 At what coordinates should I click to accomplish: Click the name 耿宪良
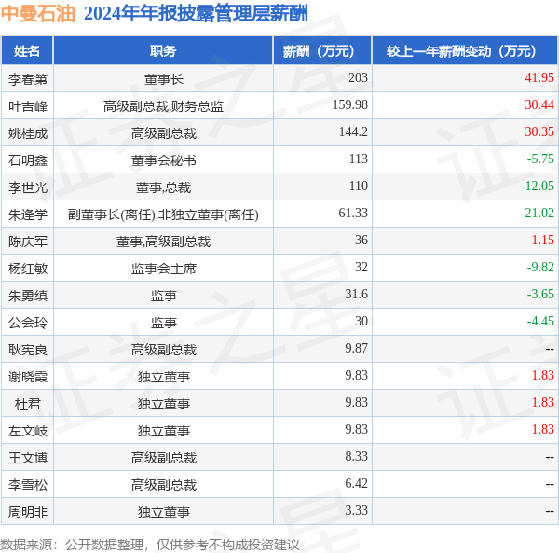tap(28, 350)
